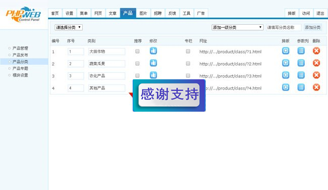Enable 专栏 checkbox for 大田作物 row

[188, 52]
